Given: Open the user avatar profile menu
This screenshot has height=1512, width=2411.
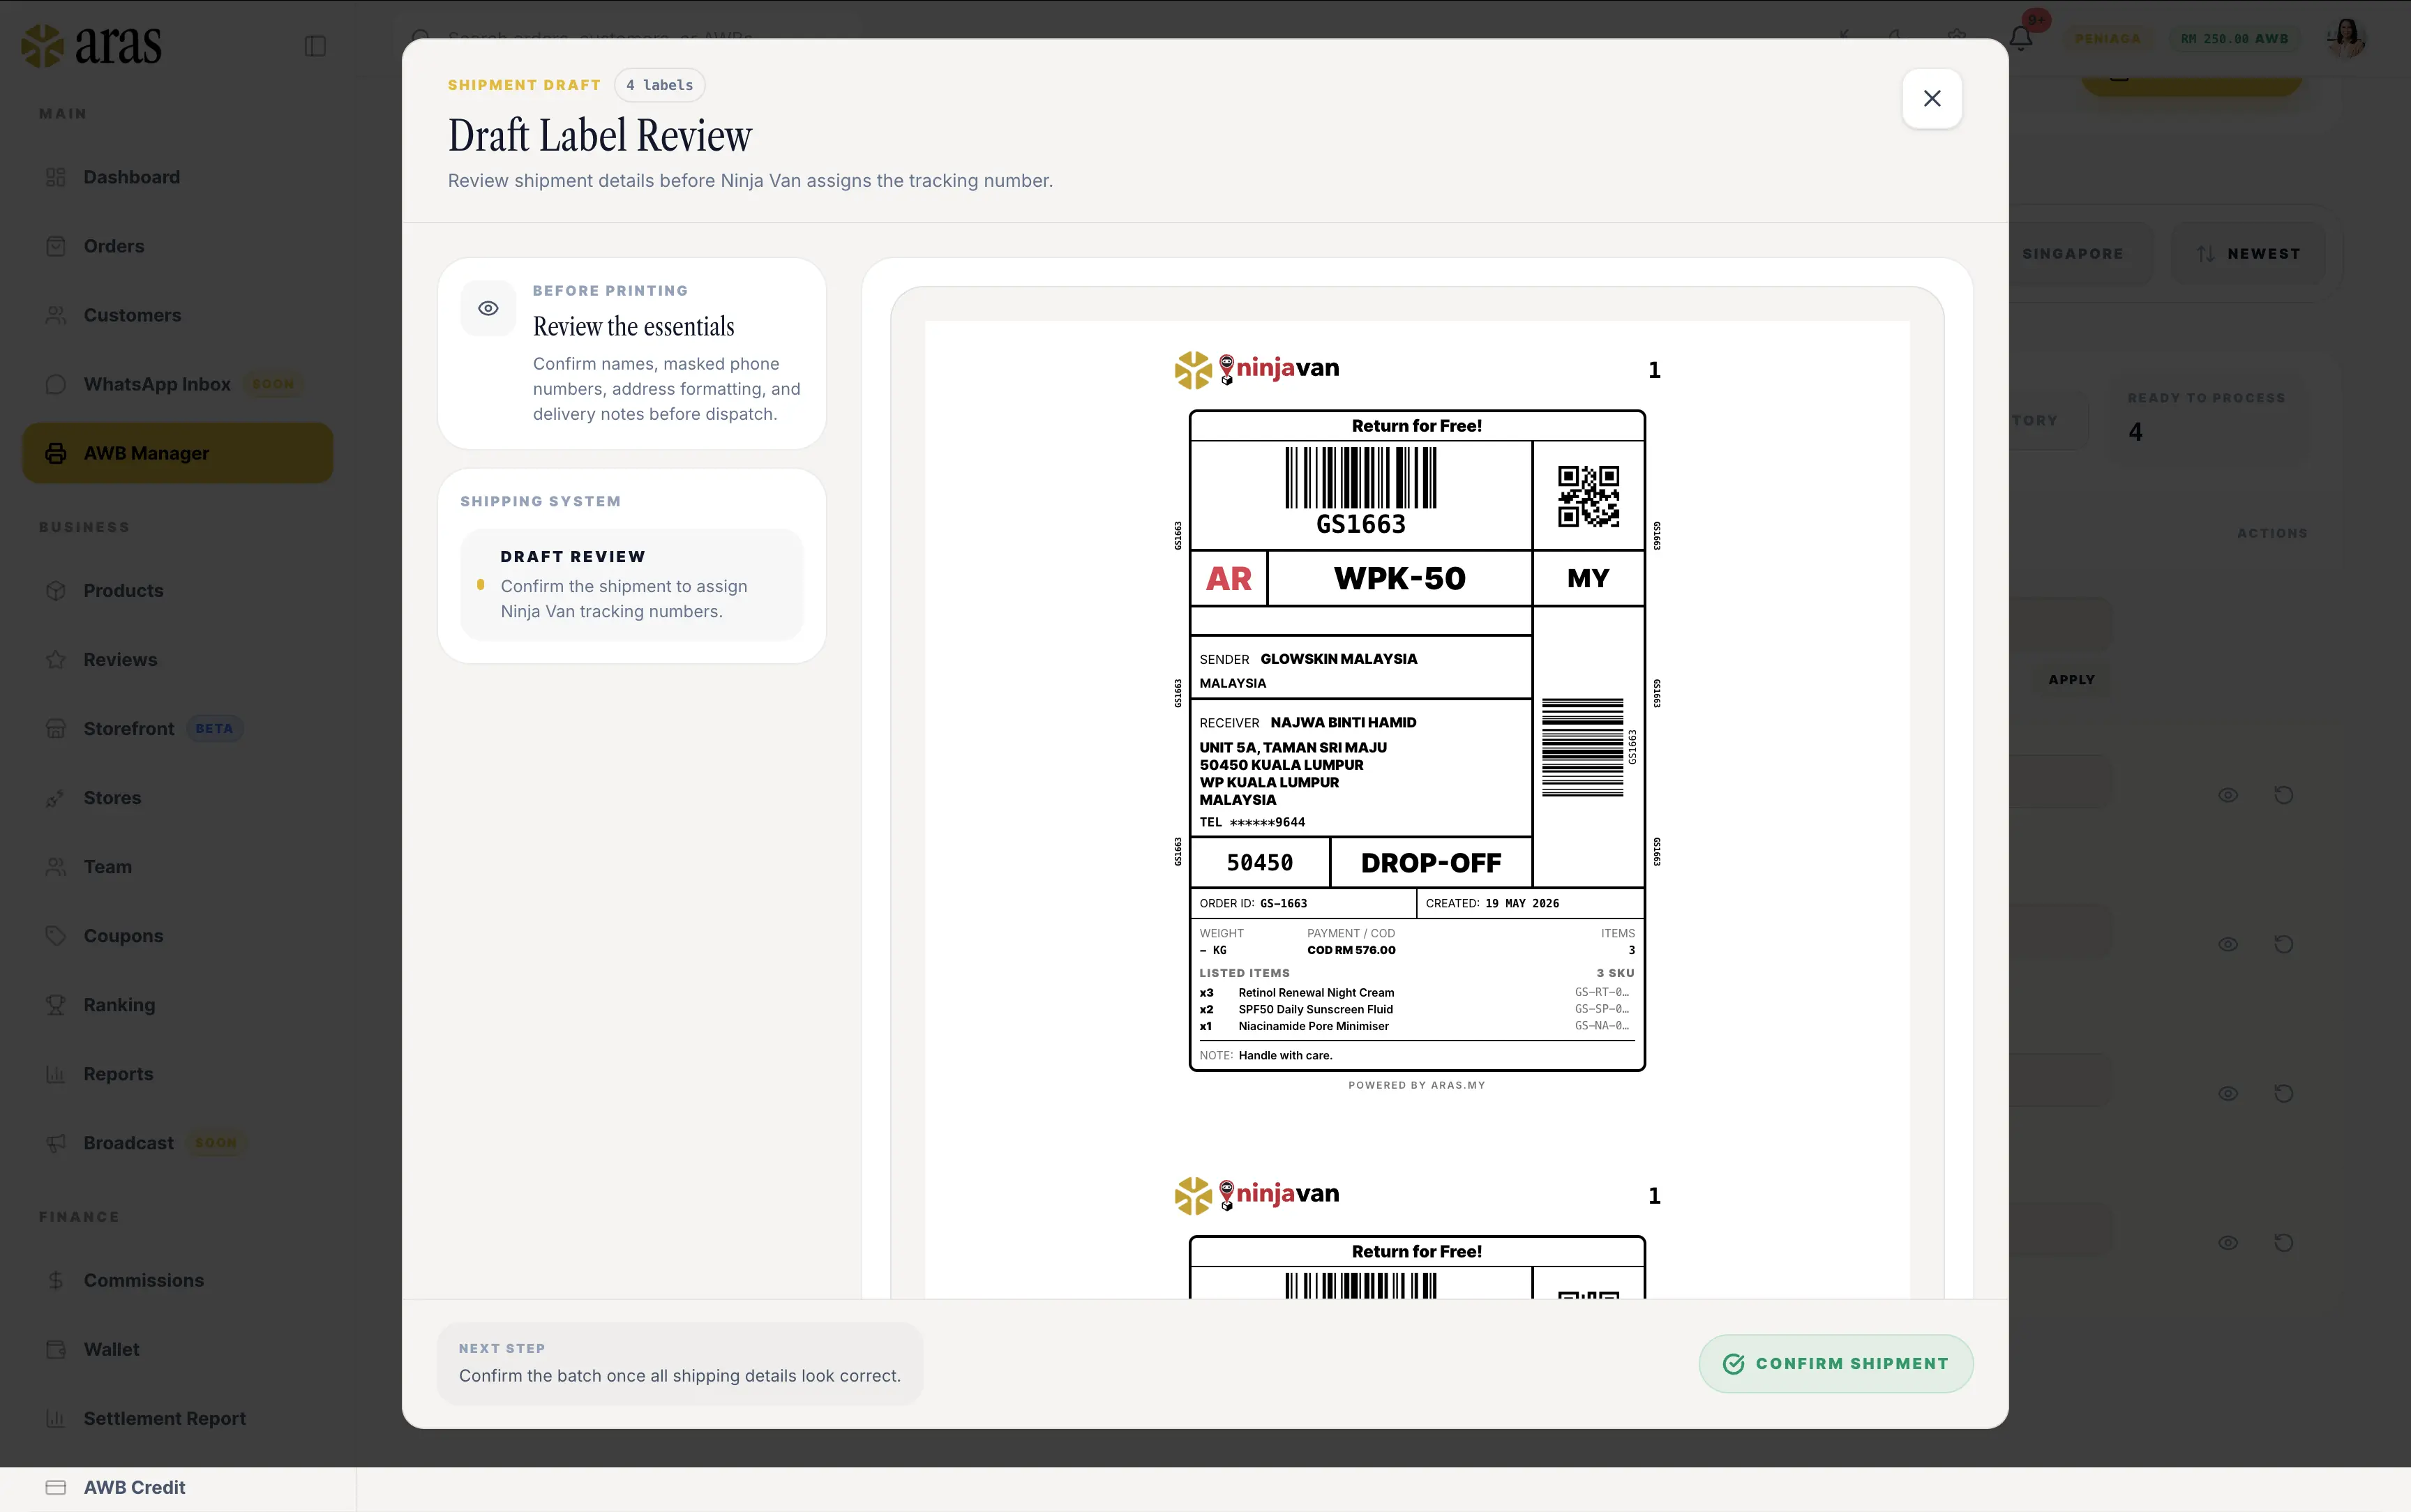Looking at the screenshot, I should [2346, 39].
